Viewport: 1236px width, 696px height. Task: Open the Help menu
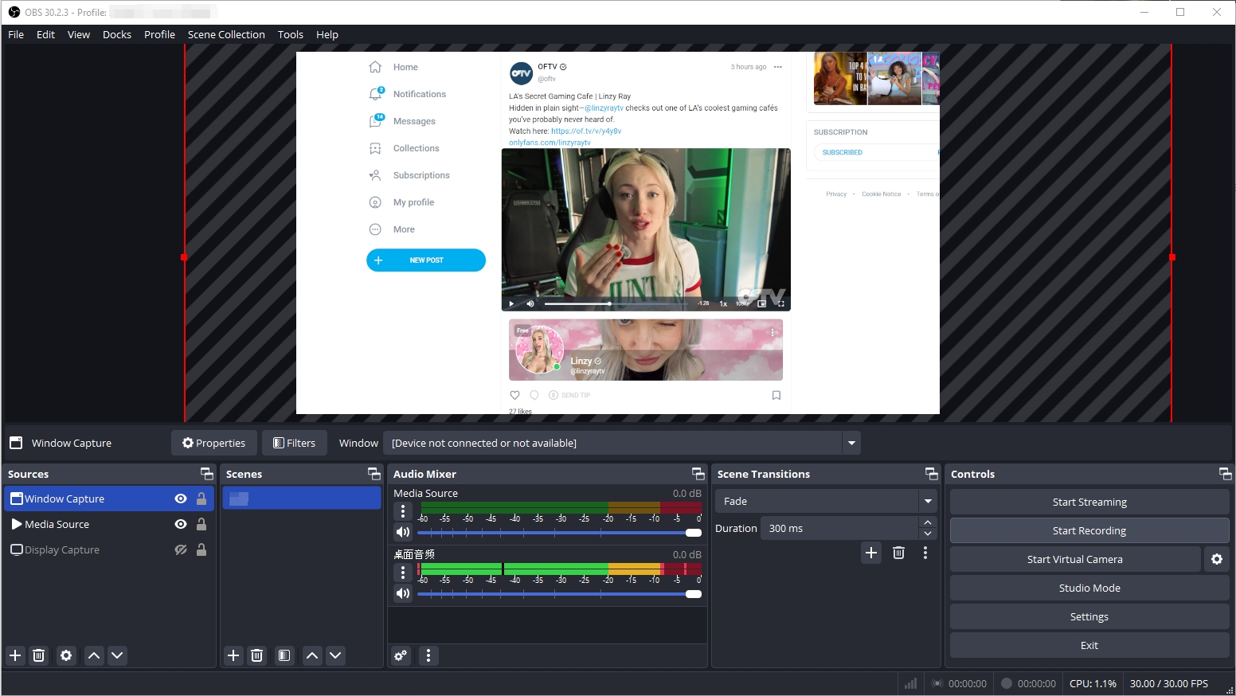pos(327,34)
